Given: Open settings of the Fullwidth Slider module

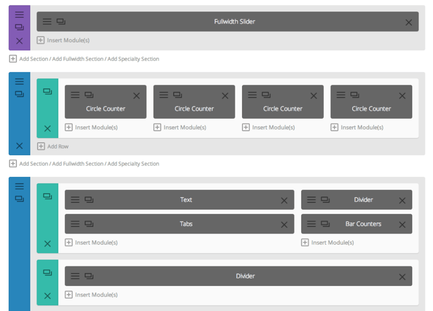Looking at the screenshot, I should (47, 22).
